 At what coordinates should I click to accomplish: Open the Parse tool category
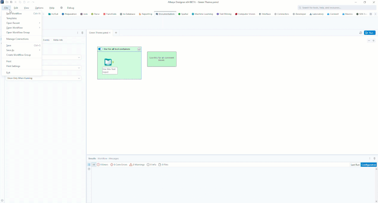[x=95, y=14]
